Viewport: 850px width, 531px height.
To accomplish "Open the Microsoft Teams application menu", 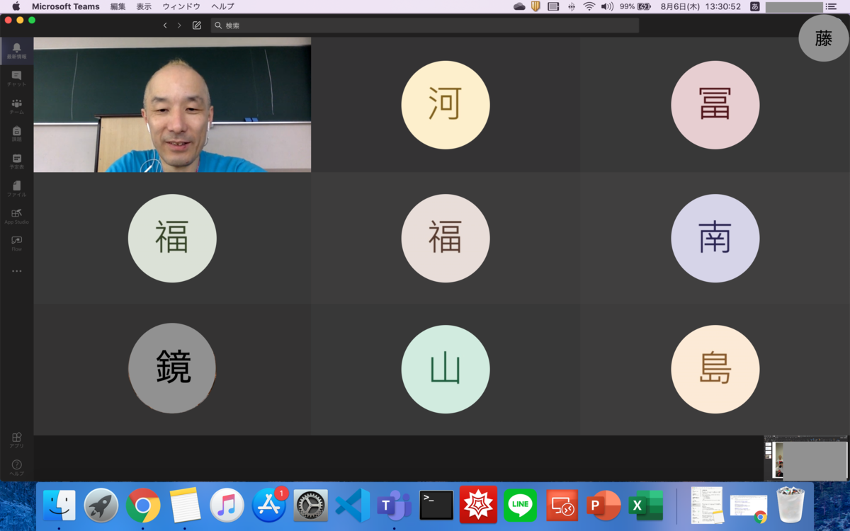I will coord(66,6).
